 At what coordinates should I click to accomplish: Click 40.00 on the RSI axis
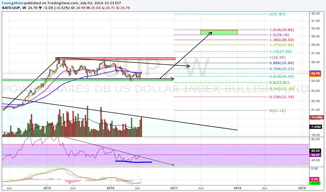pyautogui.click(x=316, y=160)
